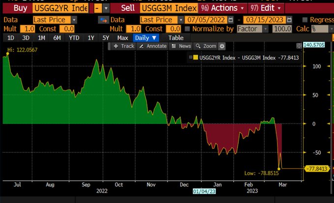The height and width of the screenshot is (203, 334).
Task: Toggle the Normalize by checkbox
Action: pos(187,29)
